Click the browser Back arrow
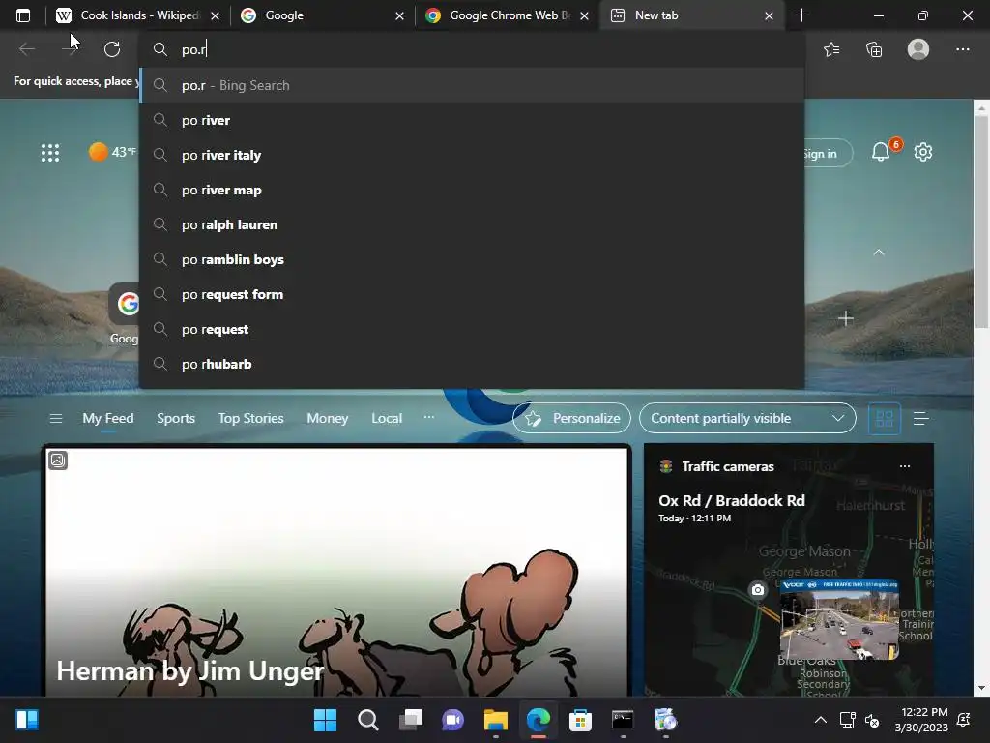 coord(26,49)
